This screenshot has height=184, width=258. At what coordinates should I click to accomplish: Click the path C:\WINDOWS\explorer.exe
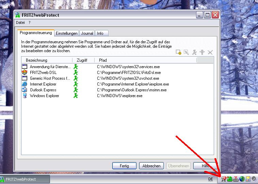click(x=119, y=96)
